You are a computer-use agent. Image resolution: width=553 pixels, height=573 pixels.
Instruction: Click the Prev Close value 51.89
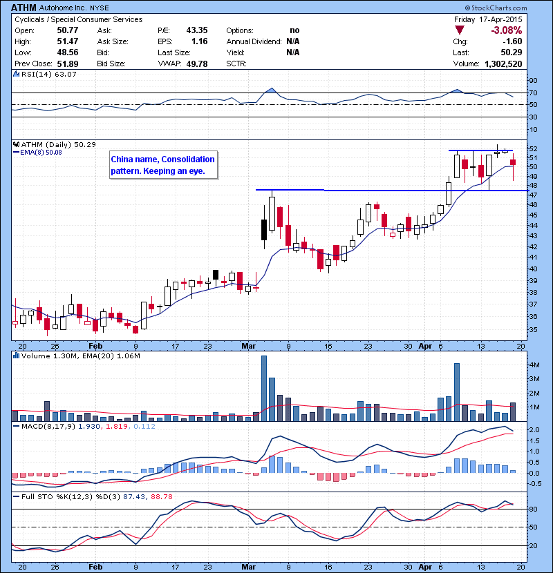click(67, 64)
